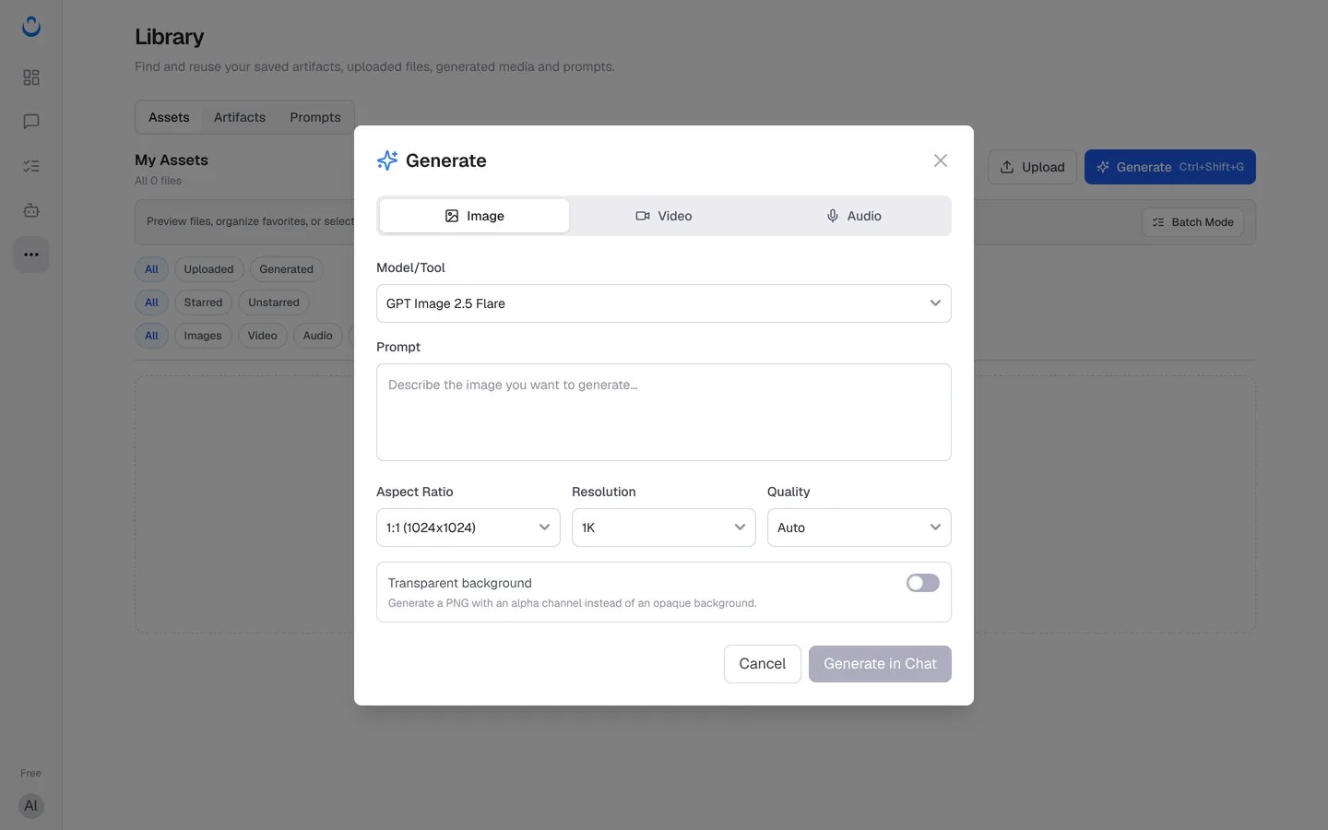The image size is (1328, 830).
Task: Select the All chip beside Uploaded
Action: pos(151,269)
